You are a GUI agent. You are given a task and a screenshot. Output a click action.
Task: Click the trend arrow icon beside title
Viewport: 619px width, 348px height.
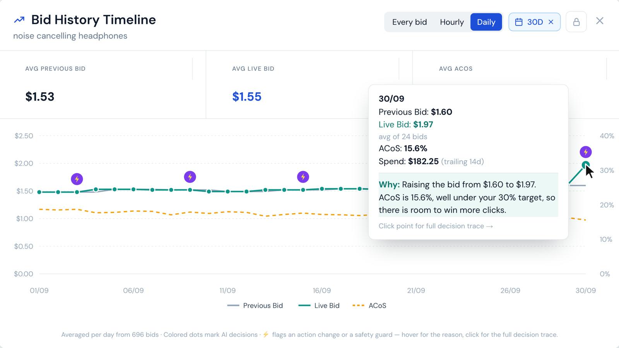(x=19, y=20)
